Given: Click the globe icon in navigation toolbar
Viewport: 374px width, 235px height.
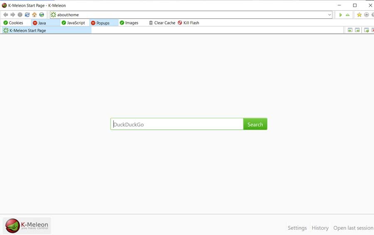Looking at the screenshot, I should pyautogui.click(x=42, y=15).
